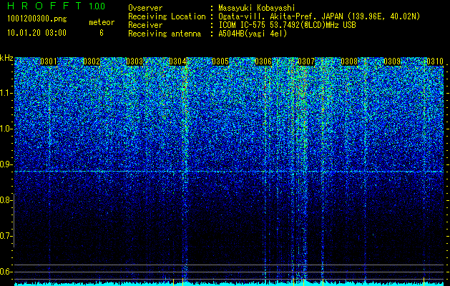
Task: Click the 0308 time marker
Action: pos(349,61)
